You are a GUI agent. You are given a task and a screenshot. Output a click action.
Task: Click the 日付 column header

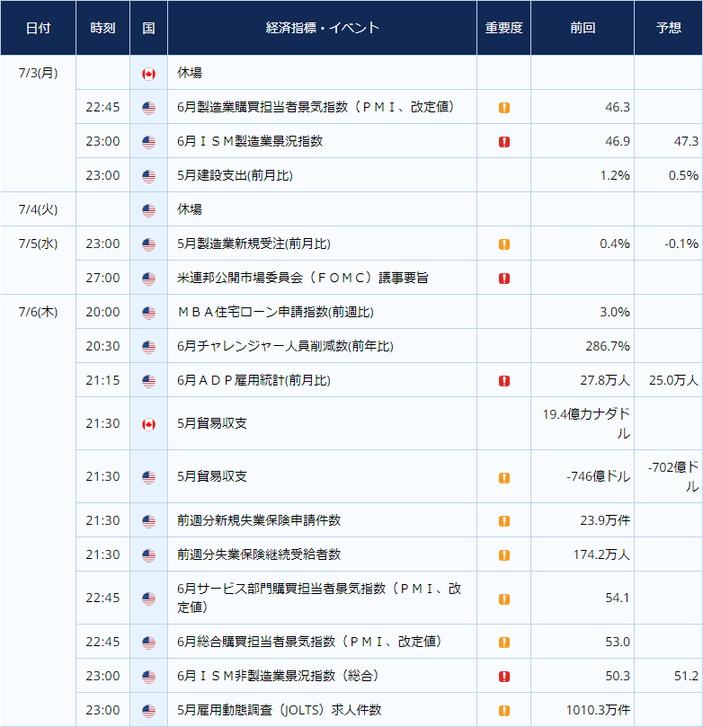(x=38, y=28)
